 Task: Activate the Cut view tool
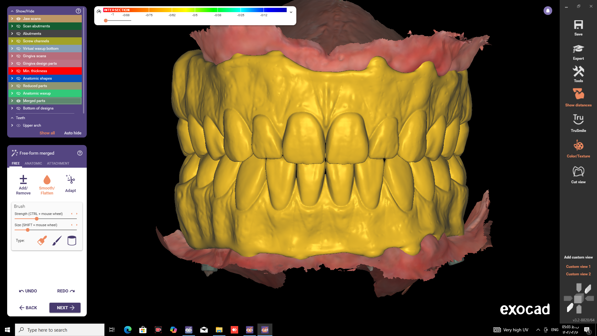pyautogui.click(x=578, y=171)
